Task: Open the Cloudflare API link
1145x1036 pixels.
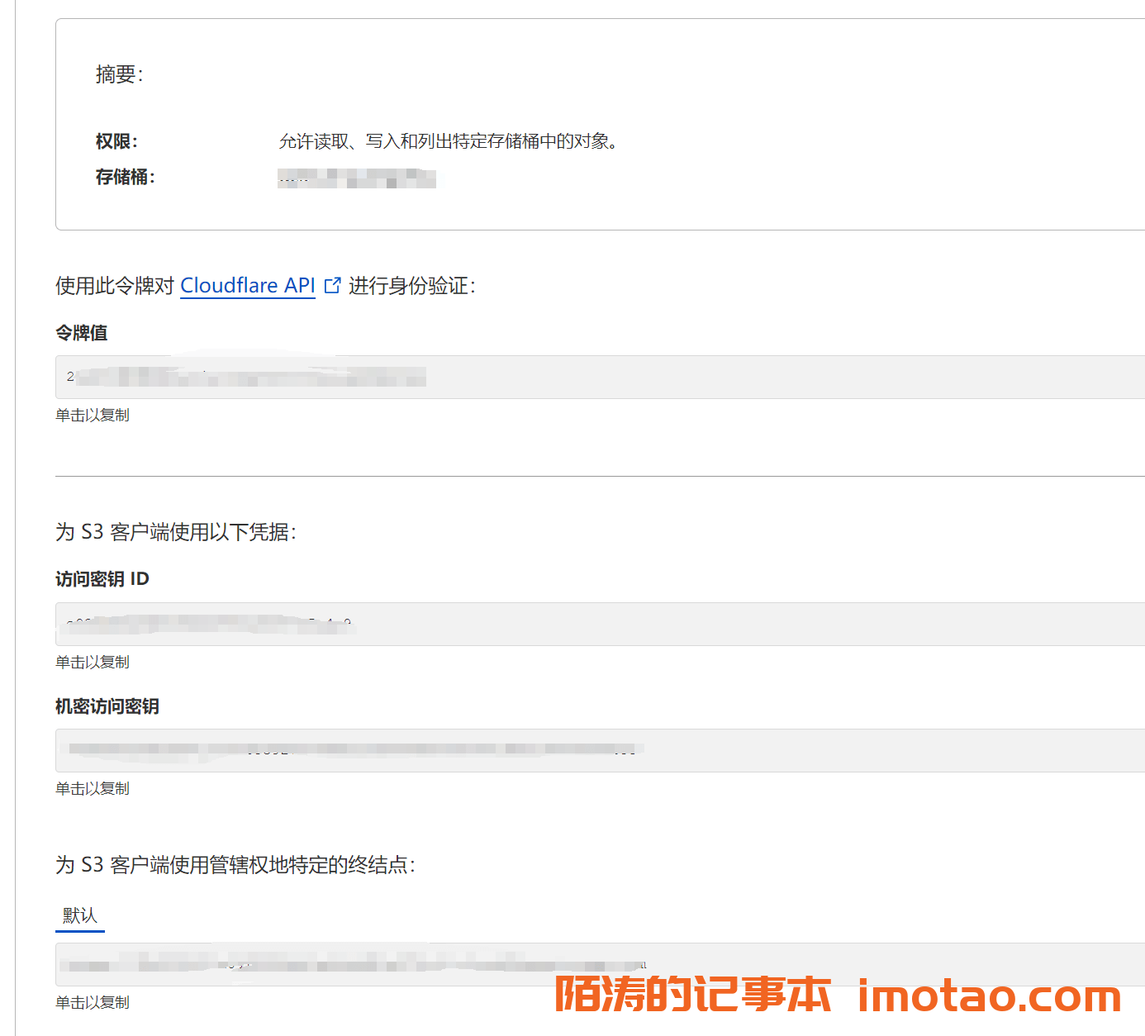Action: pos(247,286)
